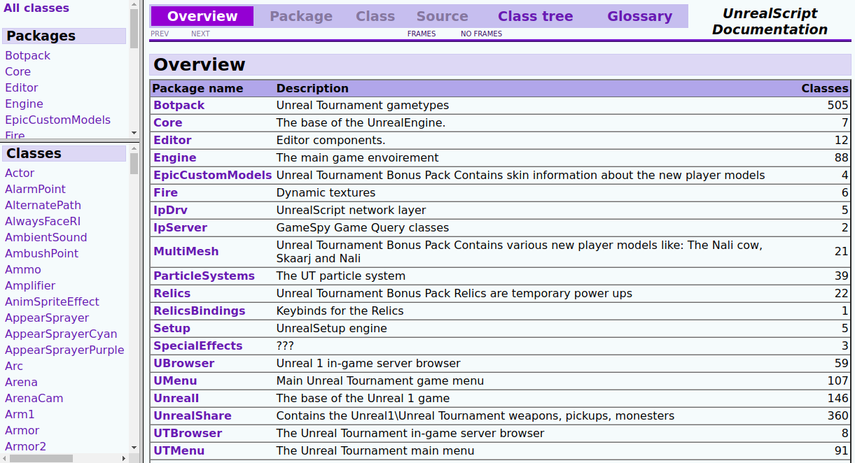The width and height of the screenshot is (855, 463).
Task: Select Editor in Packages sidebar list
Action: [x=22, y=88]
